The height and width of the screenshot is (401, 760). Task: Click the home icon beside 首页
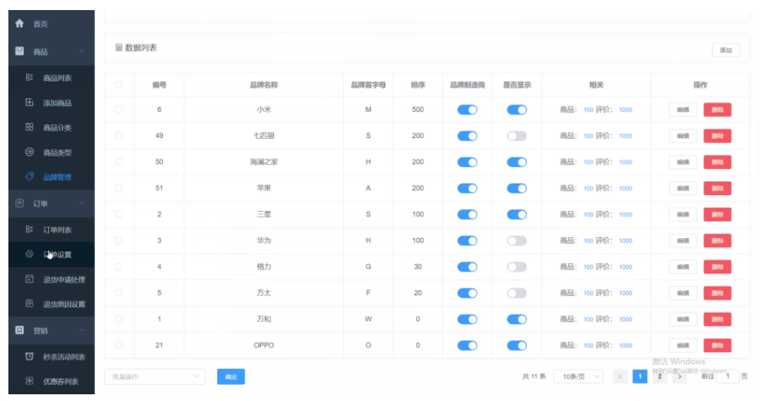pyautogui.click(x=19, y=24)
